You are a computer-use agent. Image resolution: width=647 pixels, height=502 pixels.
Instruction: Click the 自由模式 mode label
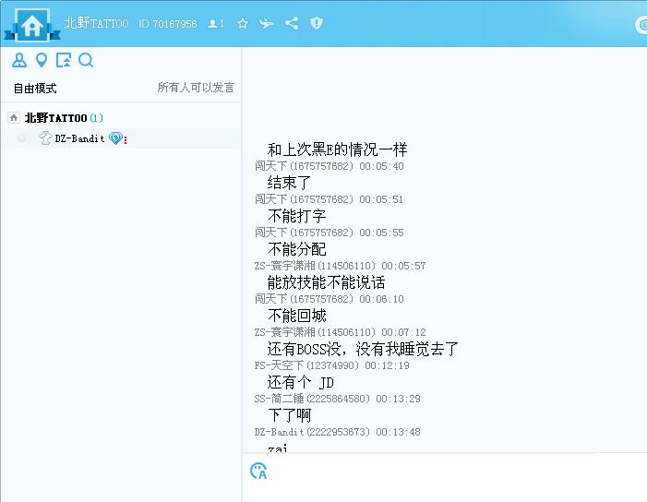pyautogui.click(x=35, y=89)
